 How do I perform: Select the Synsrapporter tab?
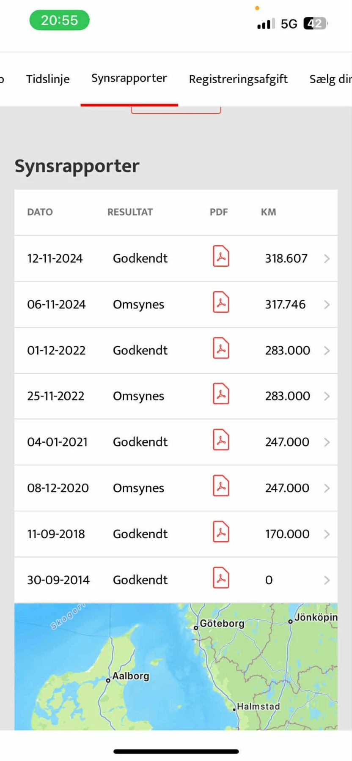click(x=129, y=79)
